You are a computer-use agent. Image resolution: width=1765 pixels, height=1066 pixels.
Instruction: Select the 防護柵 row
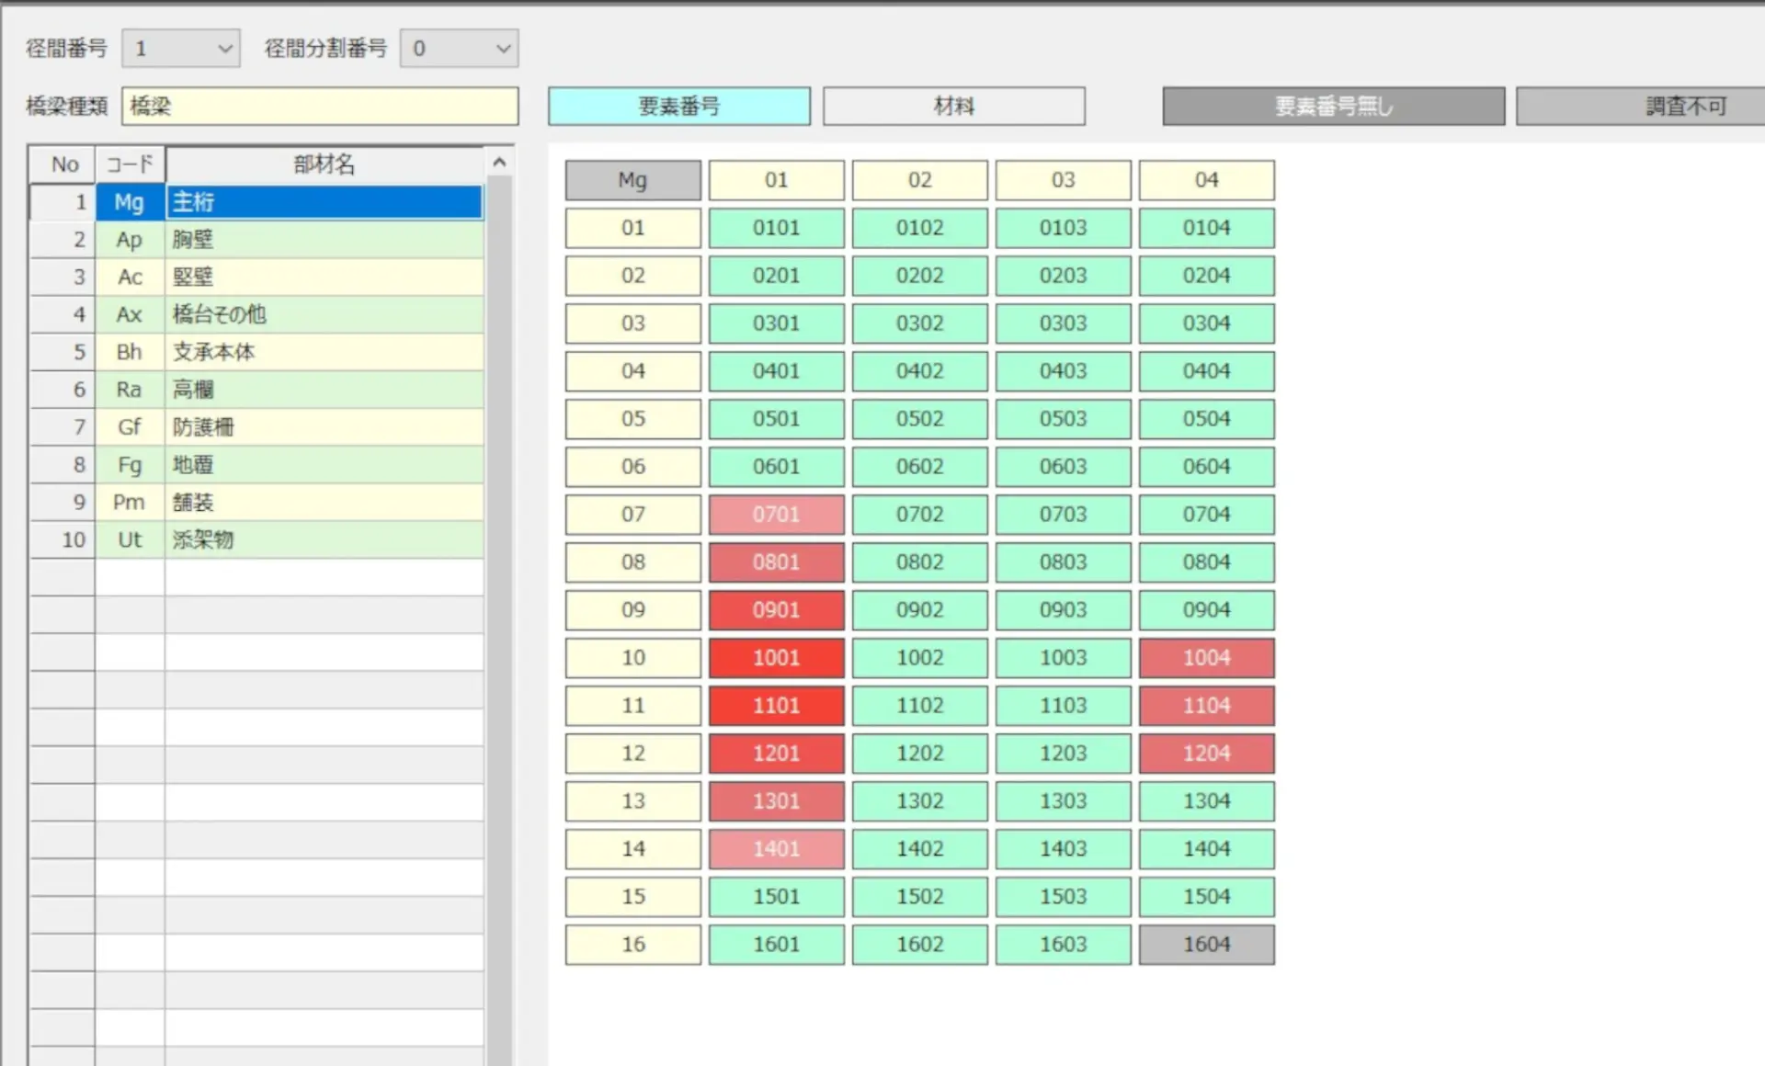click(256, 427)
